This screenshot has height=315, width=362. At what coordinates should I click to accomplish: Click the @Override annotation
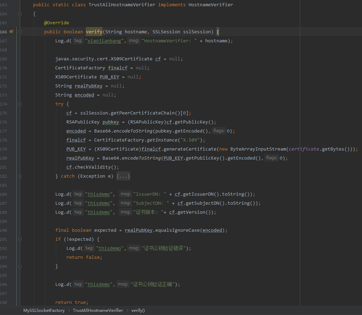point(57,23)
